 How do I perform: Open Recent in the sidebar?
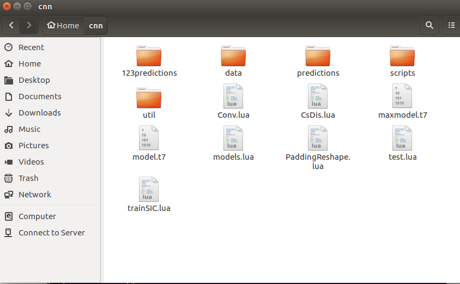pos(50,47)
